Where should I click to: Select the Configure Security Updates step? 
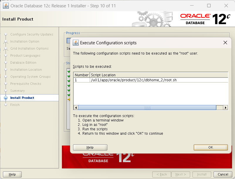(x=32, y=34)
